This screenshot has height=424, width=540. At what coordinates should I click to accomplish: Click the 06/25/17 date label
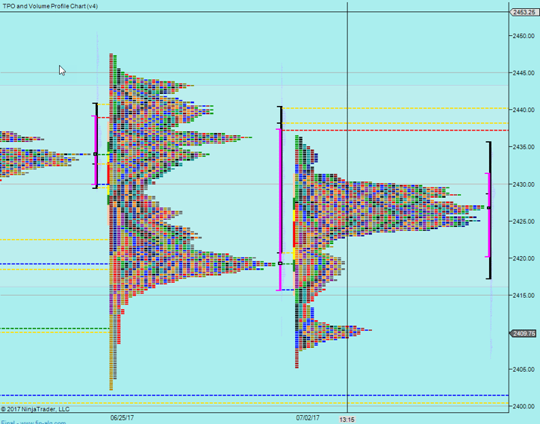click(x=120, y=418)
